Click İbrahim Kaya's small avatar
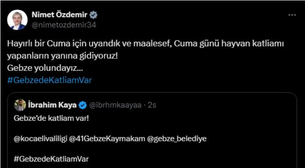The height and width of the screenshot is (168, 305). 20,105
